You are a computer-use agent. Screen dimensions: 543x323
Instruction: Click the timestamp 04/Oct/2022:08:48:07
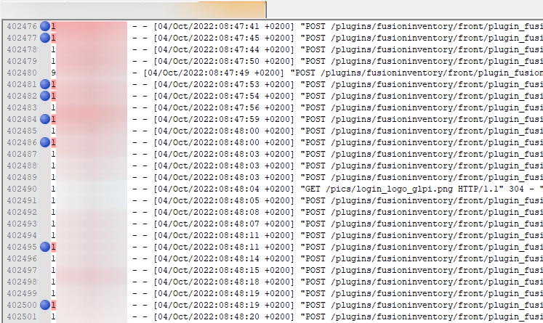click(209, 224)
